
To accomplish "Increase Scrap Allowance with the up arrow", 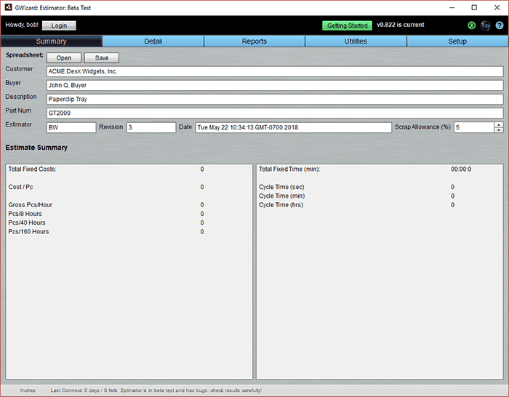I will tap(499, 124).
